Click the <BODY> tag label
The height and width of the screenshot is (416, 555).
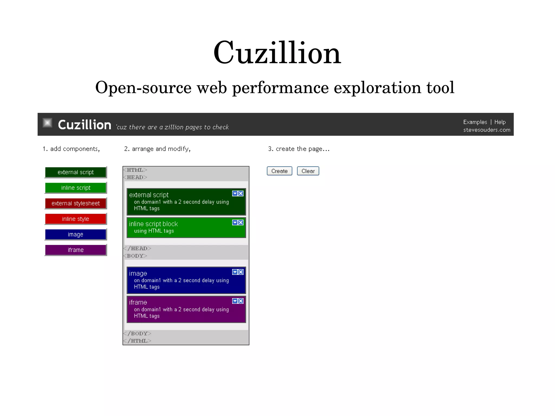[135, 256]
